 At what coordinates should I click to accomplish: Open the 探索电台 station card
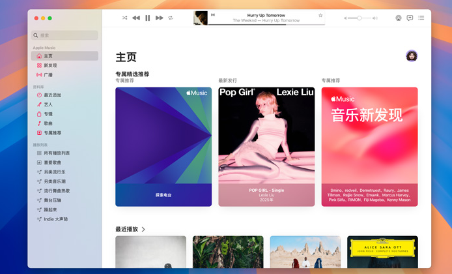click(163, 147)
